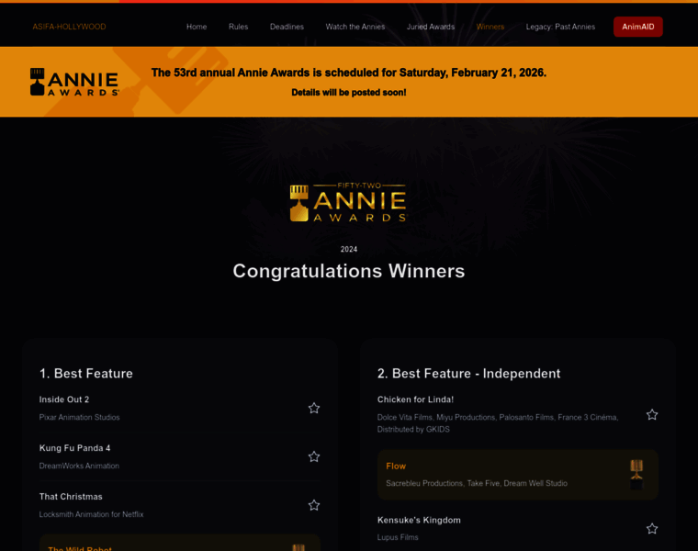Click the red AnimAID button

coord(638,27)
